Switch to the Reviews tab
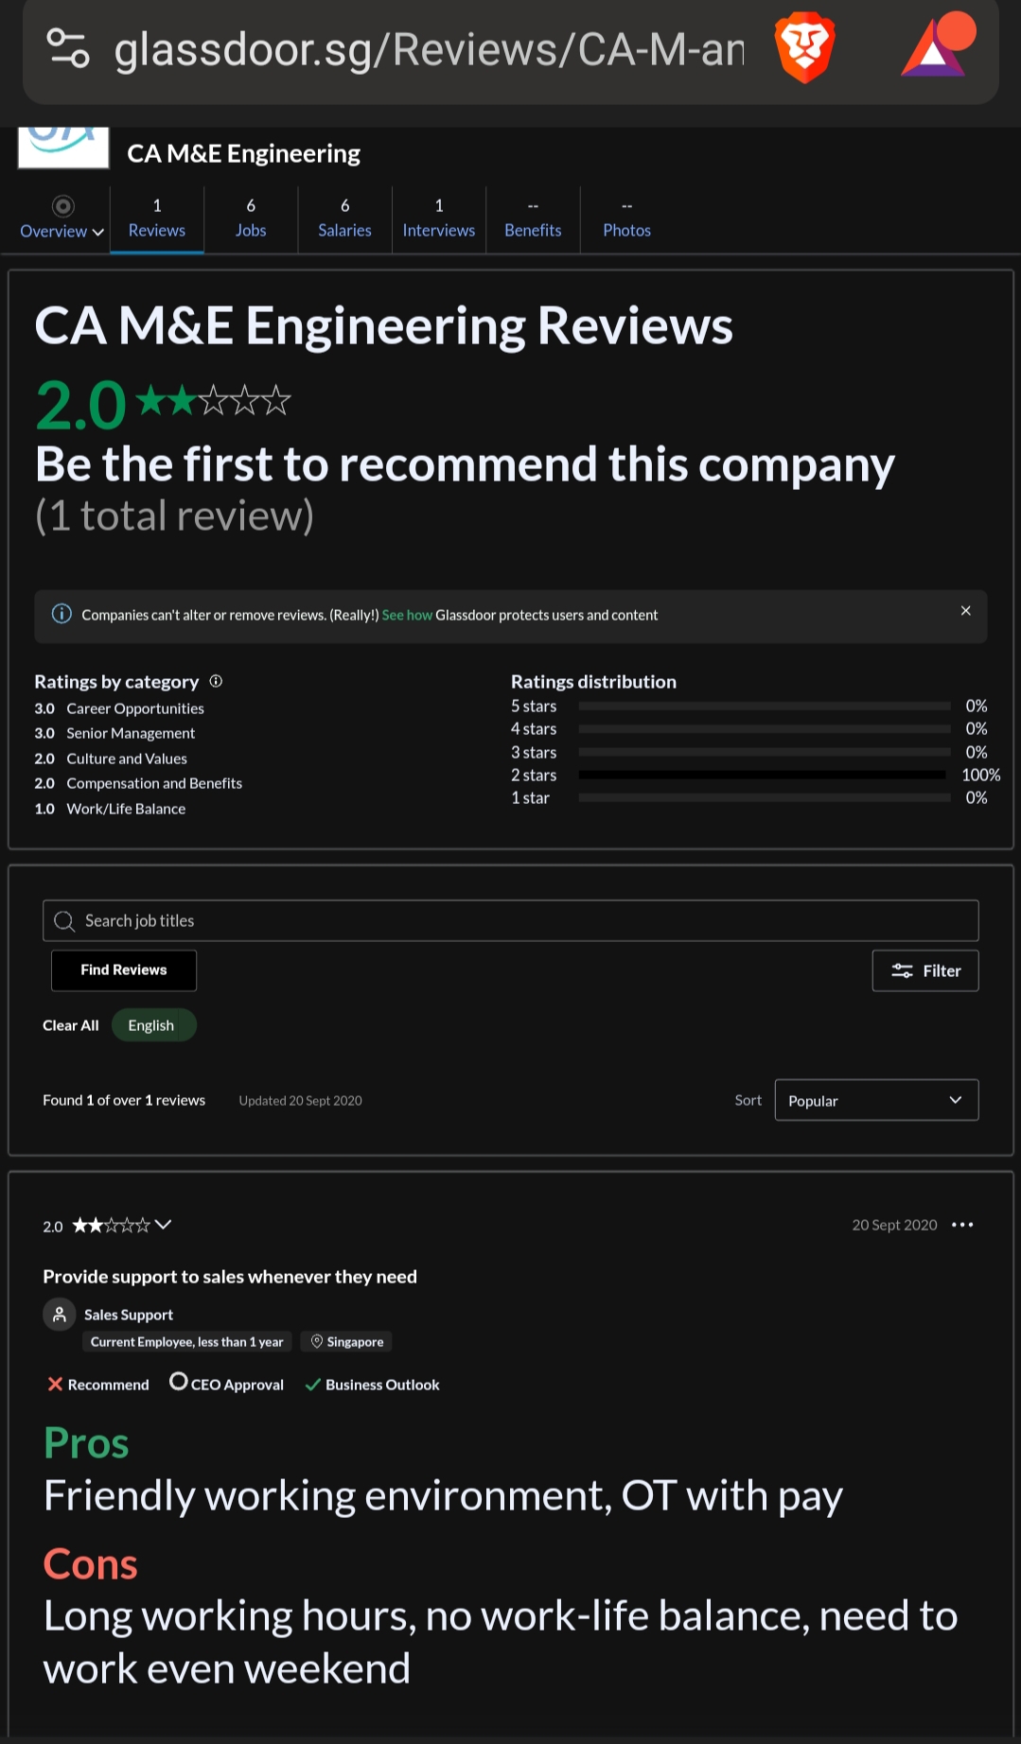The image size is (1021, 1744). (157, 218)
